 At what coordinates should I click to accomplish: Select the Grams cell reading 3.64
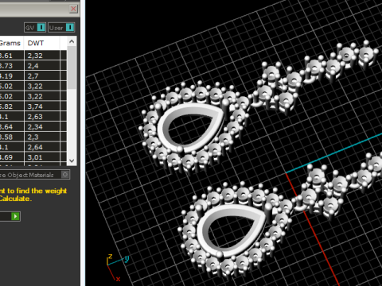point(12,127)
